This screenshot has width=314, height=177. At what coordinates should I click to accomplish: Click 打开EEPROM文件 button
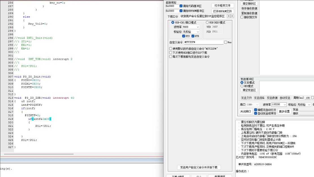tap(222, 11)
